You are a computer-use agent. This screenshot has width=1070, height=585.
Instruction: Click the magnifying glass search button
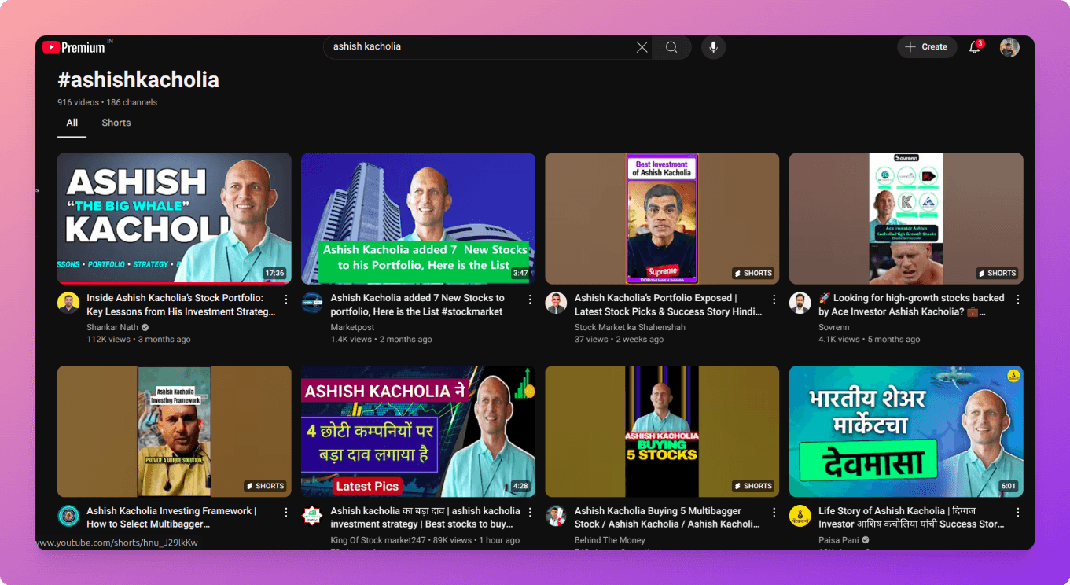pyautogui.click(x=671, y=47)
